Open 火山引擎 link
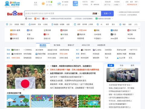 point(121,58)
